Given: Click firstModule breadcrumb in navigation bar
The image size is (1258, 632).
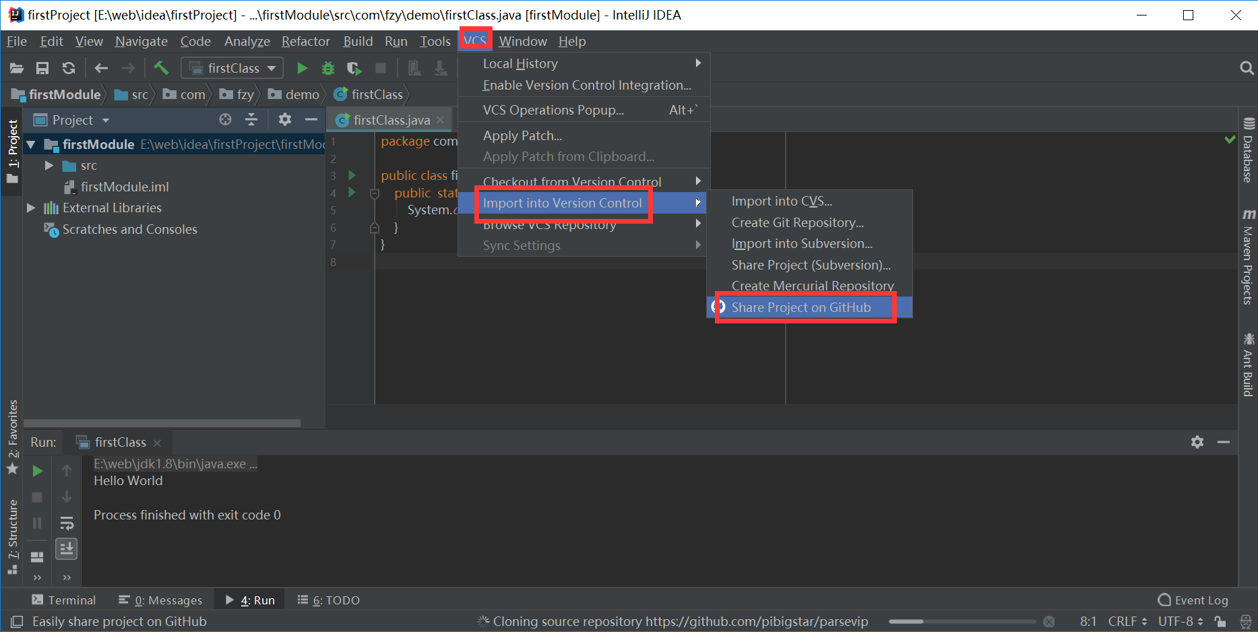Looking at the screenshot, I should tap(56, 94).
